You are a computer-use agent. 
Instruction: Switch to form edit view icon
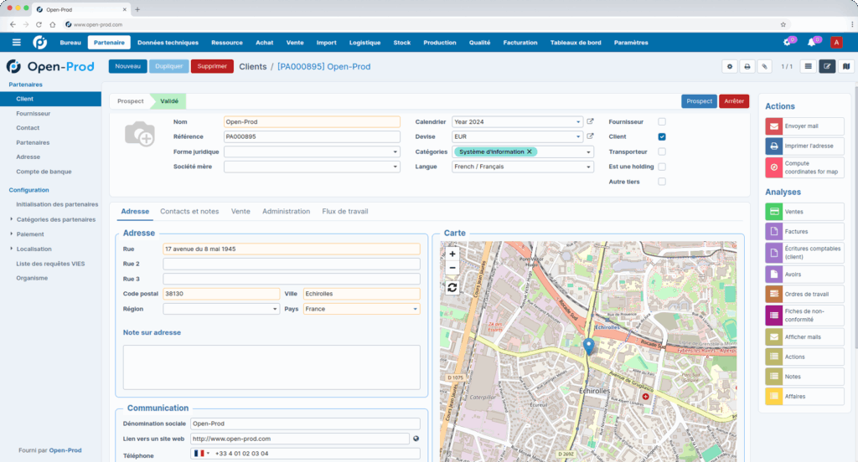point(827,67)
